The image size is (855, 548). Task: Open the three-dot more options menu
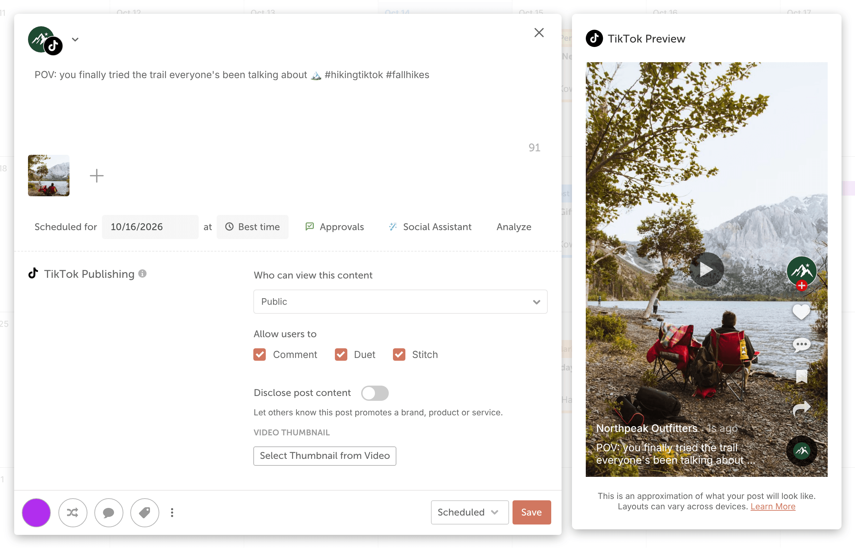172,512
